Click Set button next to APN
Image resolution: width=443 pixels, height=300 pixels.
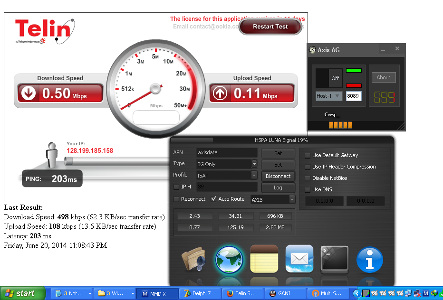[x=278, y=153]
